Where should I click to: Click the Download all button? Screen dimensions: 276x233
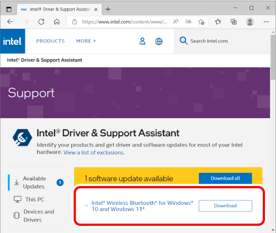pyautogui.click(x=225, y=178)
